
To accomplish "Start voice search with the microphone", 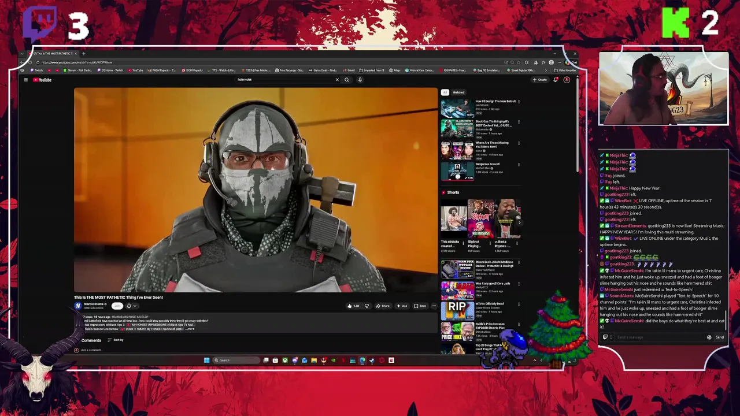I will click(360, 80).
